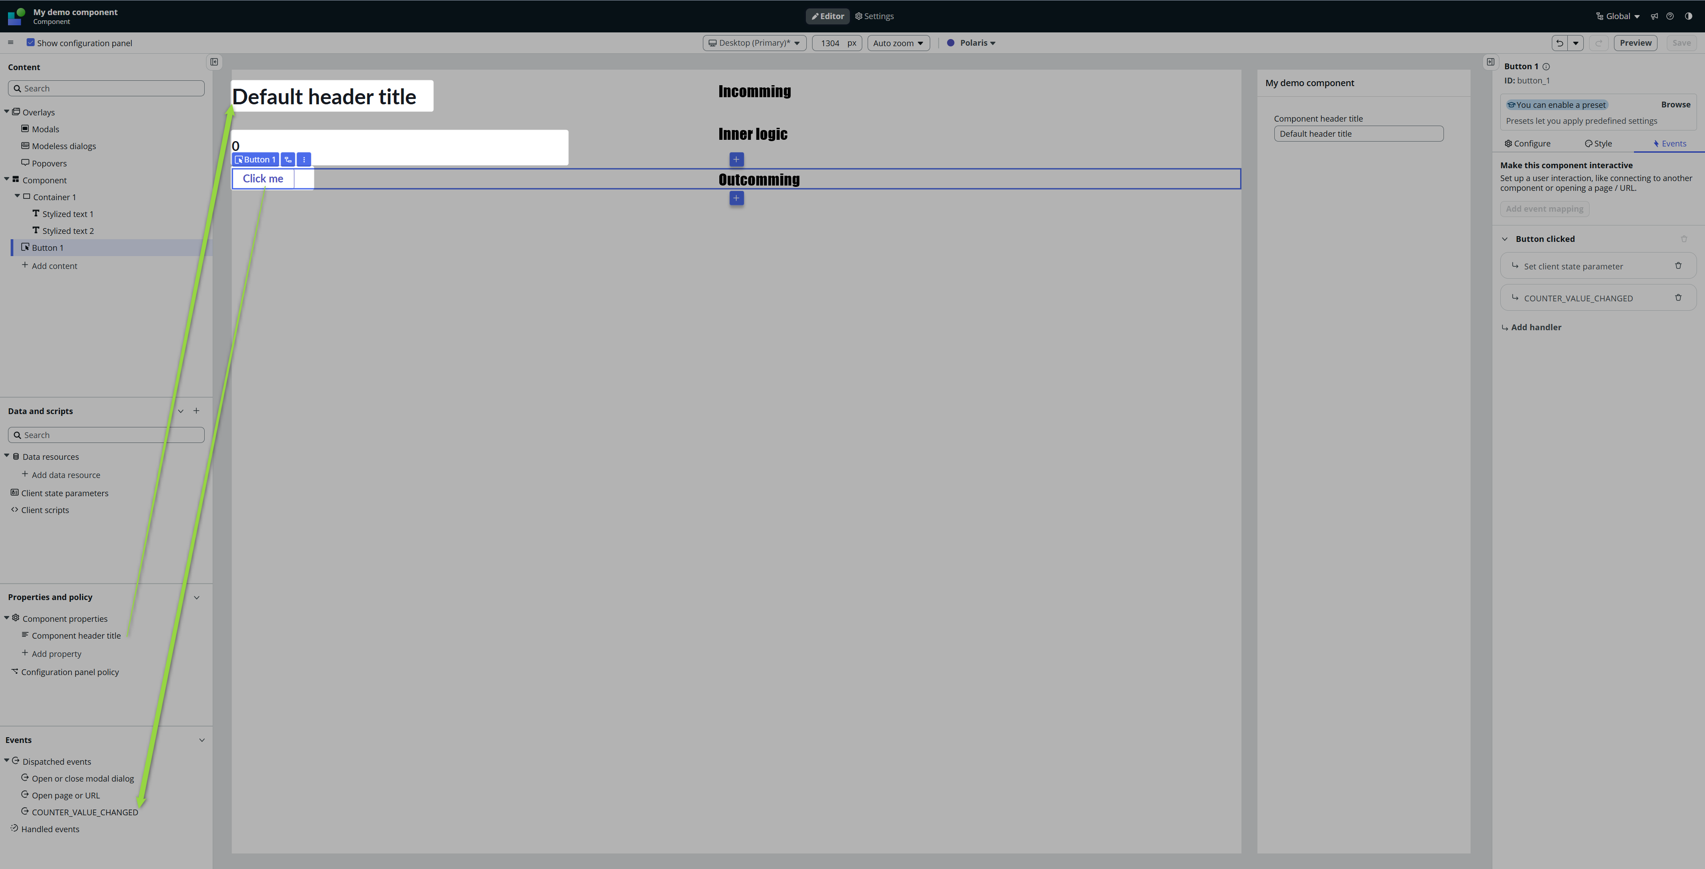Switch to the Style tab
This screenshot has width=1705, height=869.
tap(1598, 144)
